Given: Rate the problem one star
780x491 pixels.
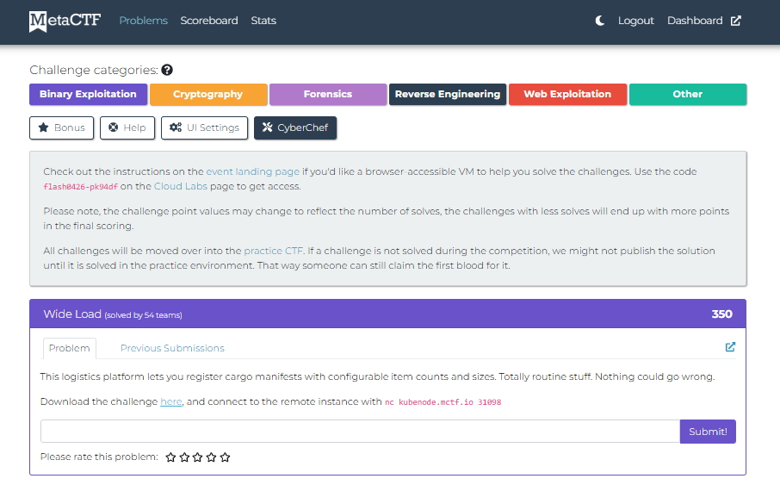Looking at the screenshot, I should [170, 457].
